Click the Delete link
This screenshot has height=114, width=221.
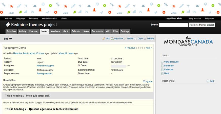pyautogui.click(x=150, y=38)
